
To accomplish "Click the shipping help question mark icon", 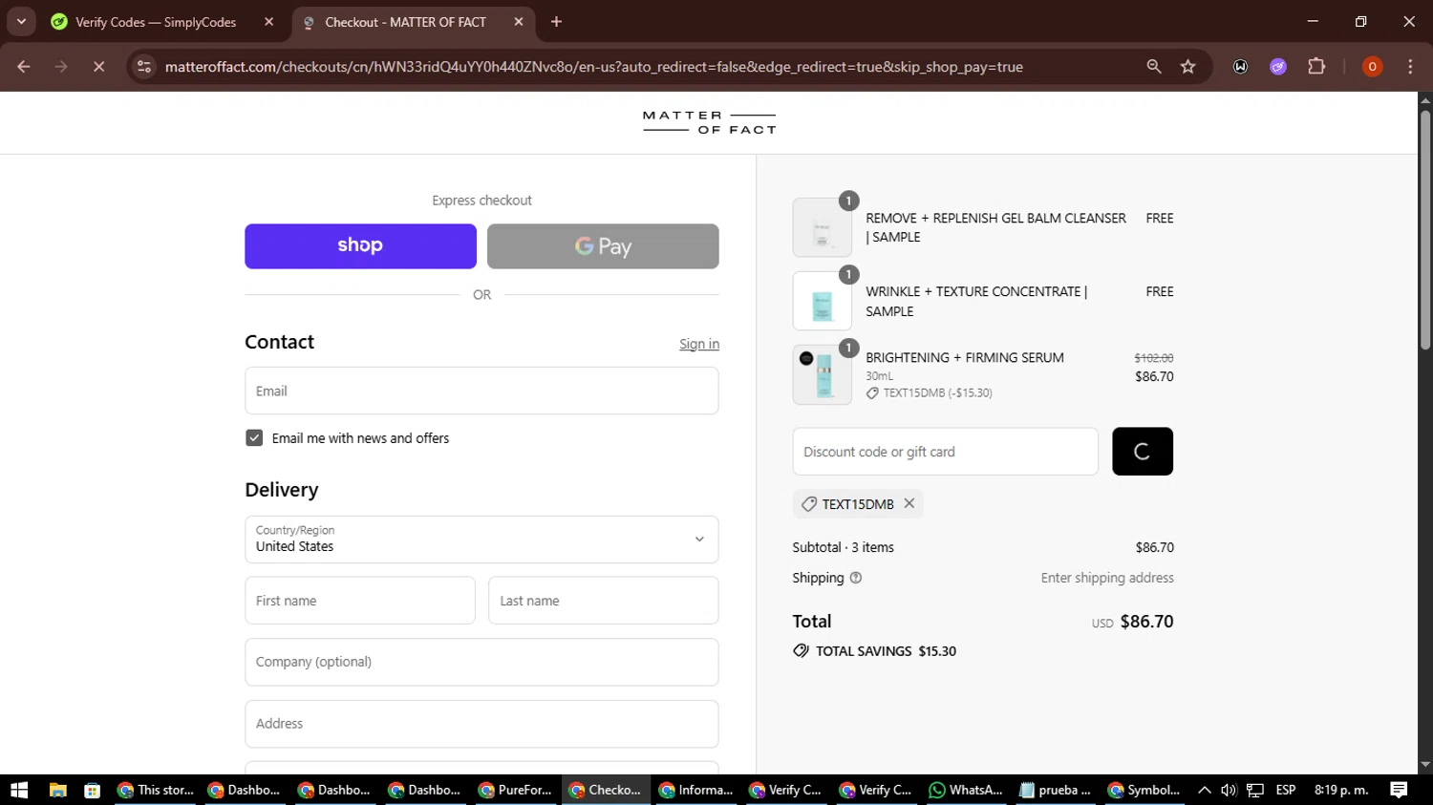I will pos(856,578).
